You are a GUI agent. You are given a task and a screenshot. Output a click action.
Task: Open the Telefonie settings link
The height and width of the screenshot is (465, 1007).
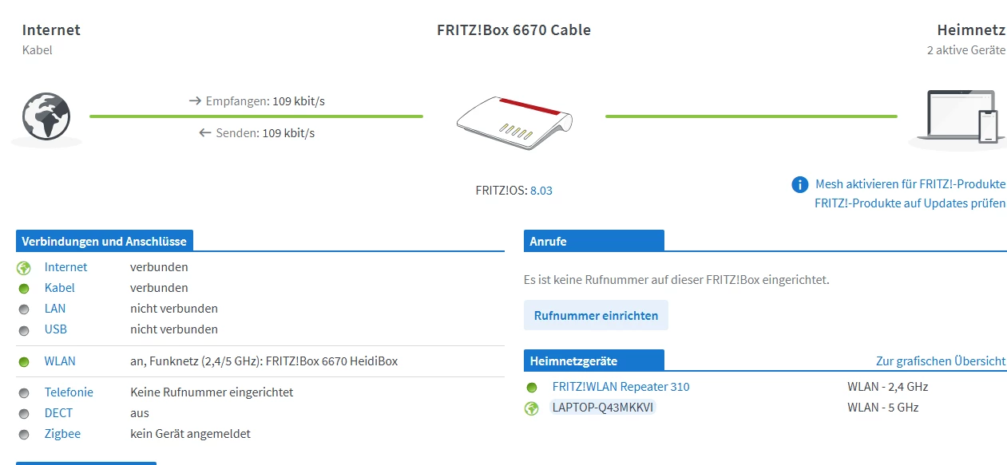69,392
